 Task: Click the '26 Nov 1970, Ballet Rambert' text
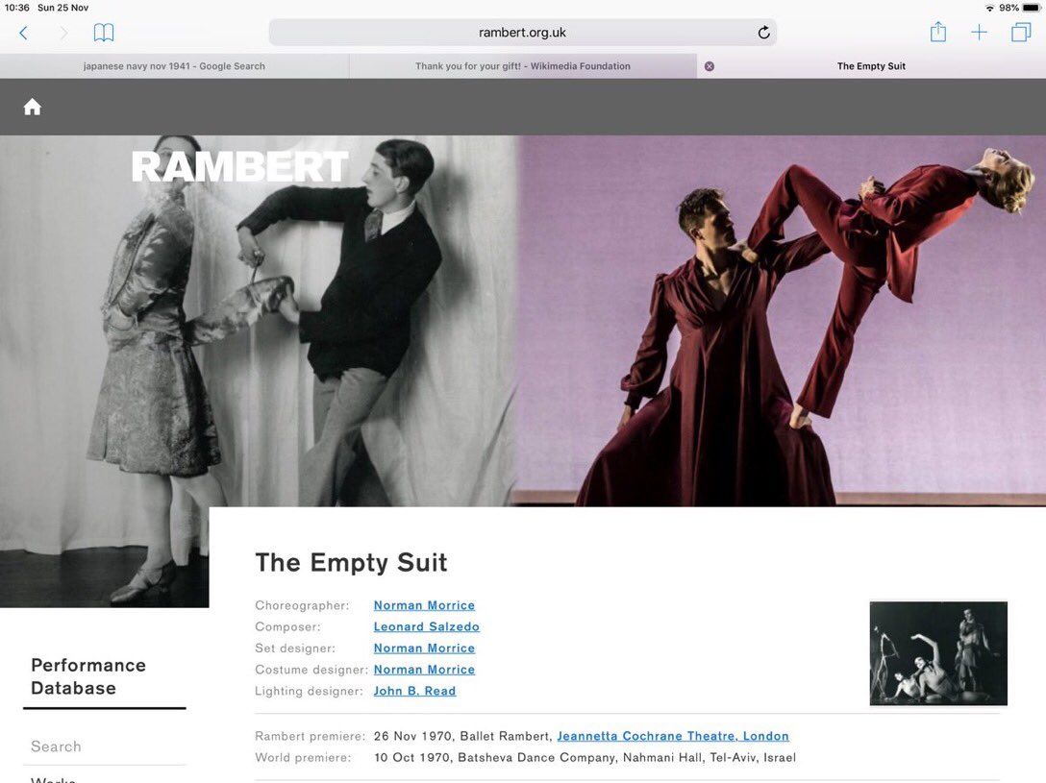pos(461,736)
